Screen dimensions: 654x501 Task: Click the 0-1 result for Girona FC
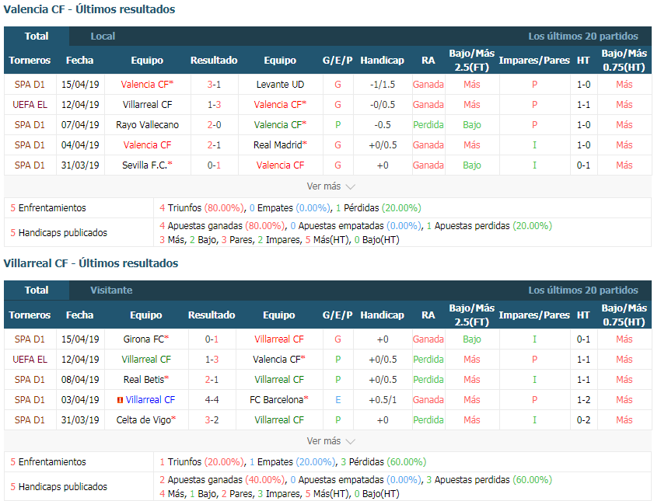(x=212, y=339)
